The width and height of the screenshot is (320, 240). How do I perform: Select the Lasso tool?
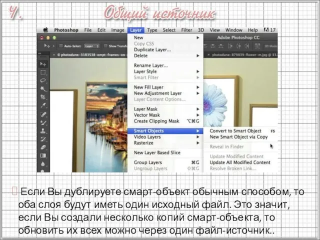point(43,80)
